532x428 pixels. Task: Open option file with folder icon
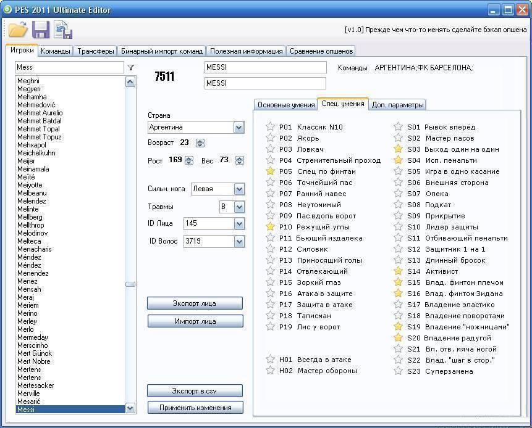pyautogui.click(x=18, y=29)
